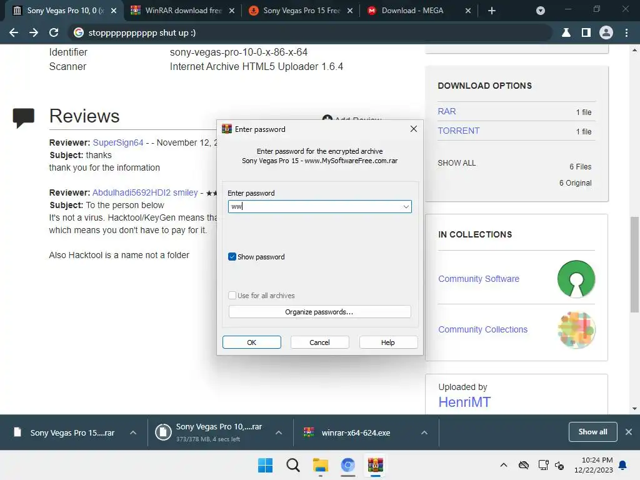
Task: Click the Sony Vegas Pro 10 download progress icon
Action: (163, 432)
